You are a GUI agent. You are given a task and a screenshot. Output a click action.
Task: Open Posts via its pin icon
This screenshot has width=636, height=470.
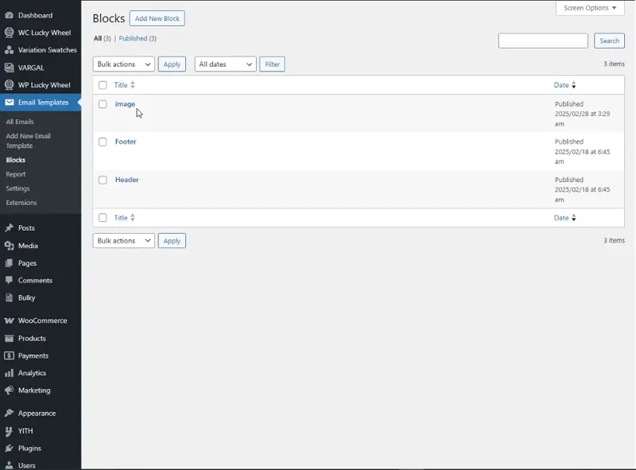pyautogui.click(x=9, y=228)
